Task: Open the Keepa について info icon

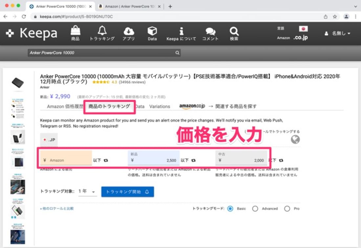Action: [181, 33]
